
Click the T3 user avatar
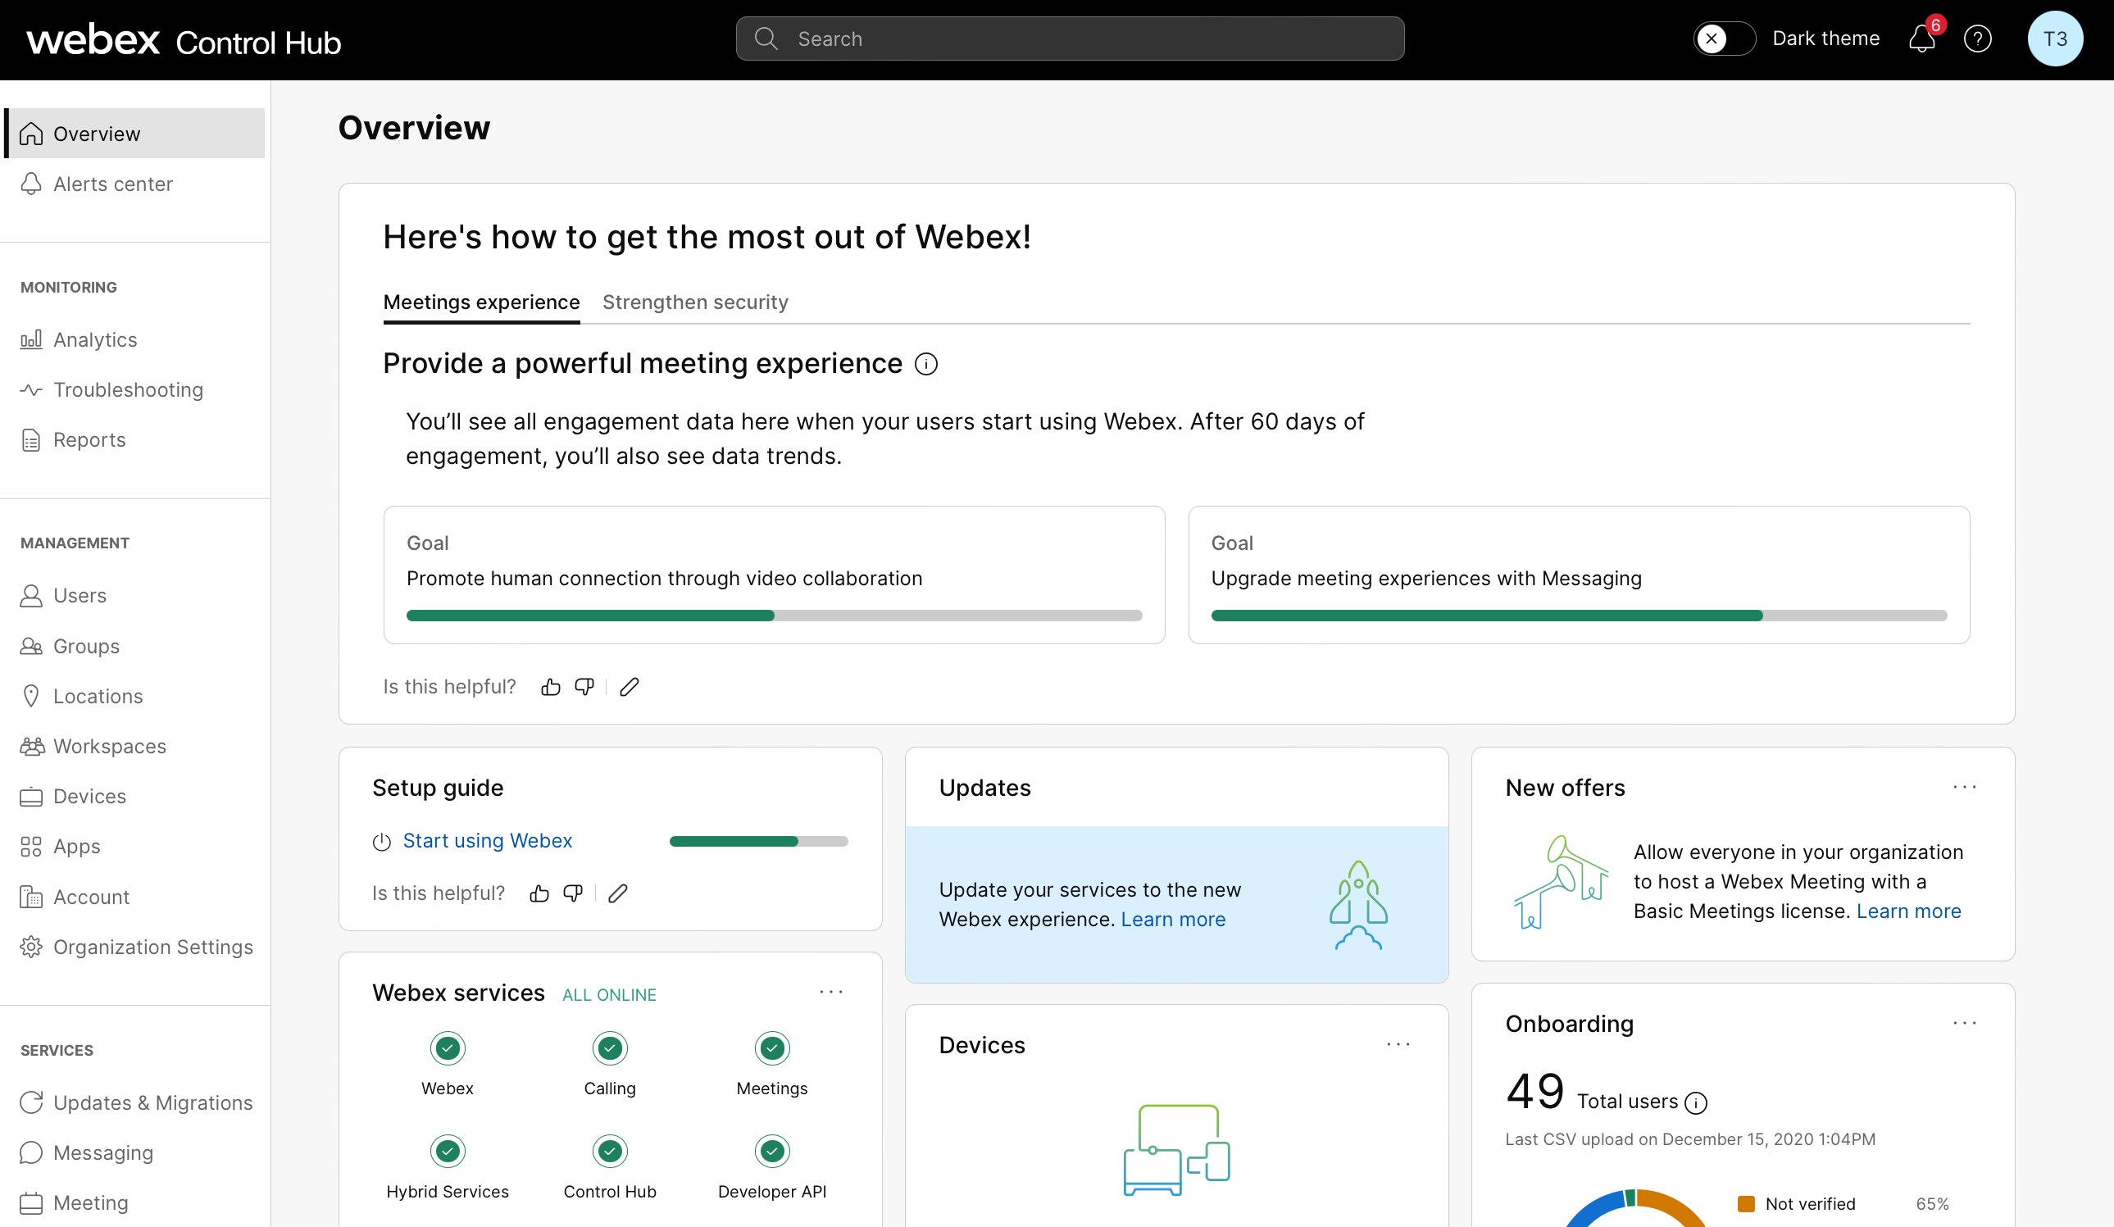pos(2054,39)
